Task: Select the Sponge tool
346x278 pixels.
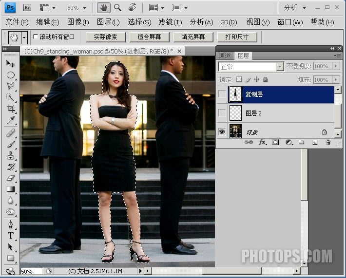Action: 10,212
